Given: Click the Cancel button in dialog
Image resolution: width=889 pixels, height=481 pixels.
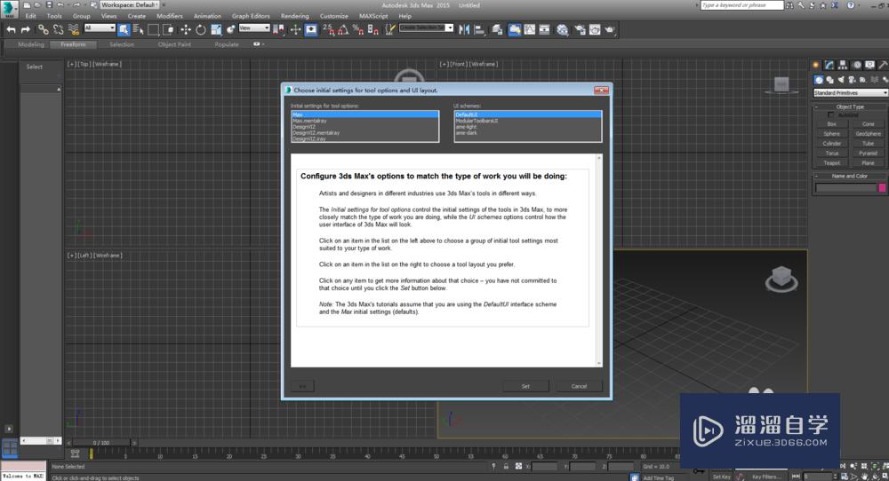Looking at the screenshot, I should 579,387.
